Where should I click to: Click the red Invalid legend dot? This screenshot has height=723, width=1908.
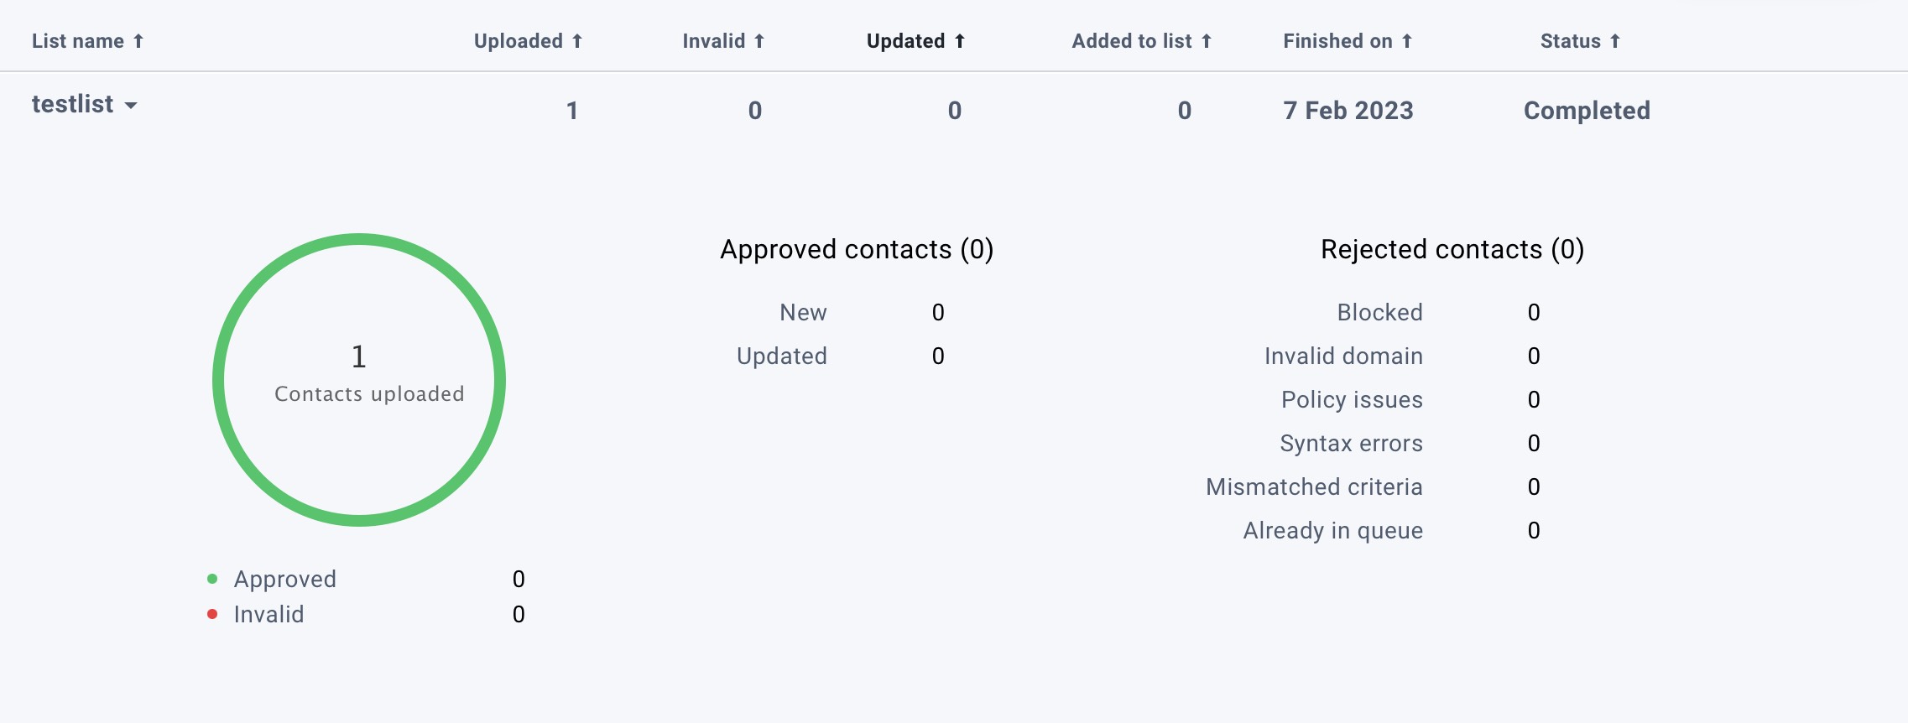pyautogui.click(x=212, y=613)
